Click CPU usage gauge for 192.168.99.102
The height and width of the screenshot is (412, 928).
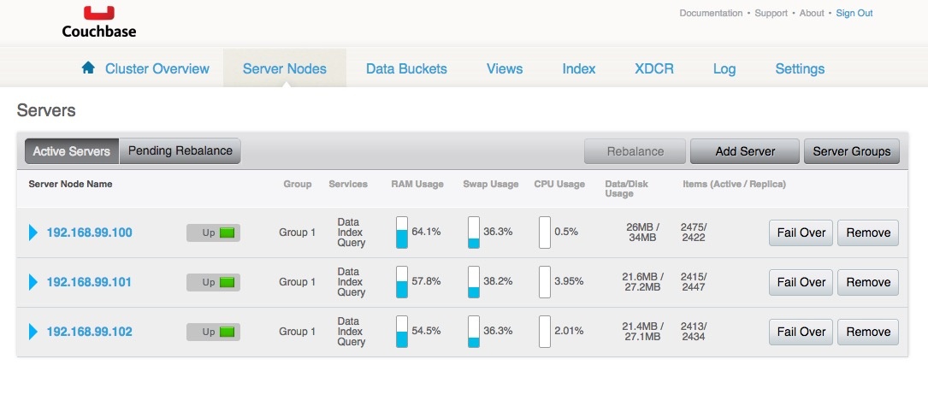pyautogui.click(x=544, y=332)
